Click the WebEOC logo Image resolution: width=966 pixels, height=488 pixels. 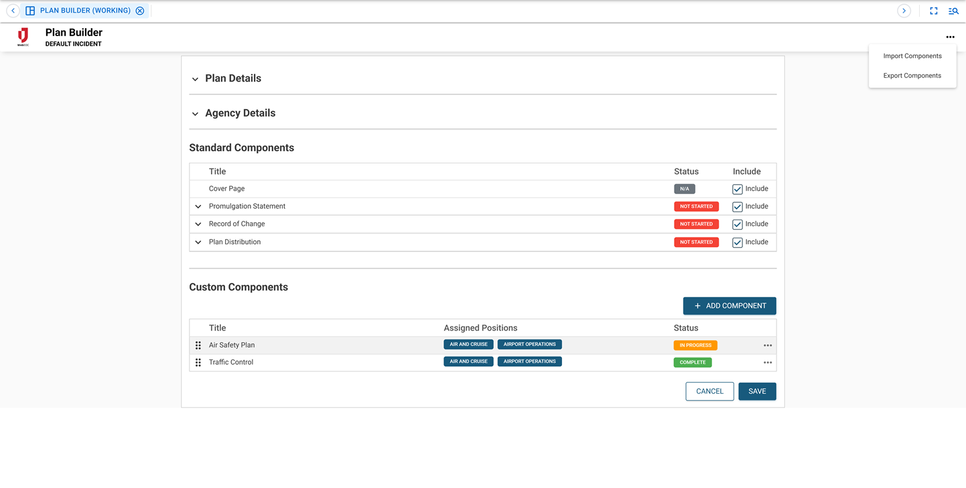23,36
